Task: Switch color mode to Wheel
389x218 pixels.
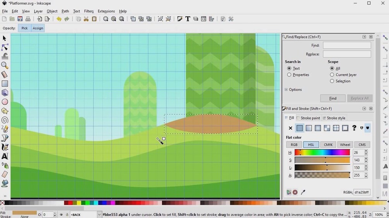Action: coord(345,145)
